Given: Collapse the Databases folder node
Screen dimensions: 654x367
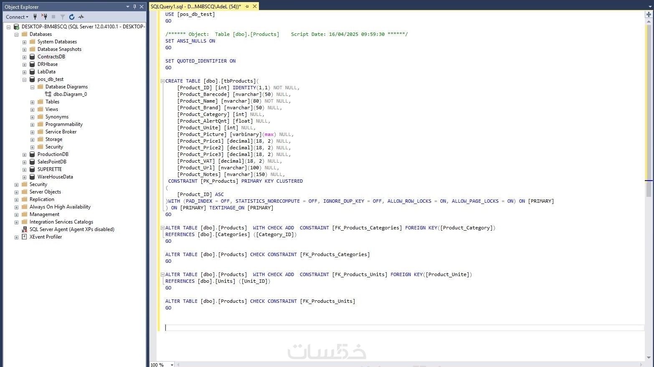Looking at the screenshot, I should (16, 34).
